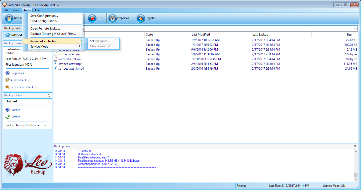Sort list by the Size column
The height and width of the screenshot is (190, 361).
334,35
